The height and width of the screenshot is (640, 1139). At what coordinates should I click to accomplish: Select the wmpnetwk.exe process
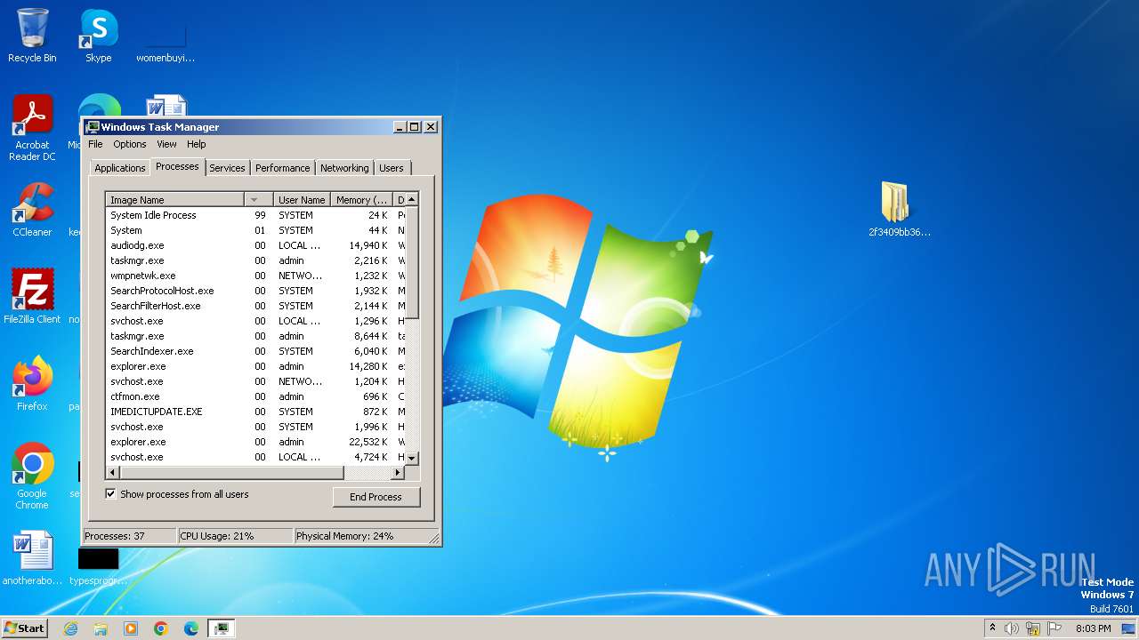255,276
